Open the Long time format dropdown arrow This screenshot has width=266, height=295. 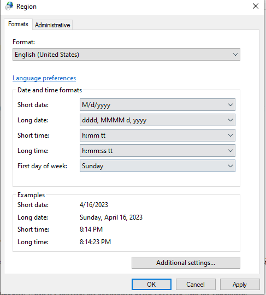[x=230, y=151]
